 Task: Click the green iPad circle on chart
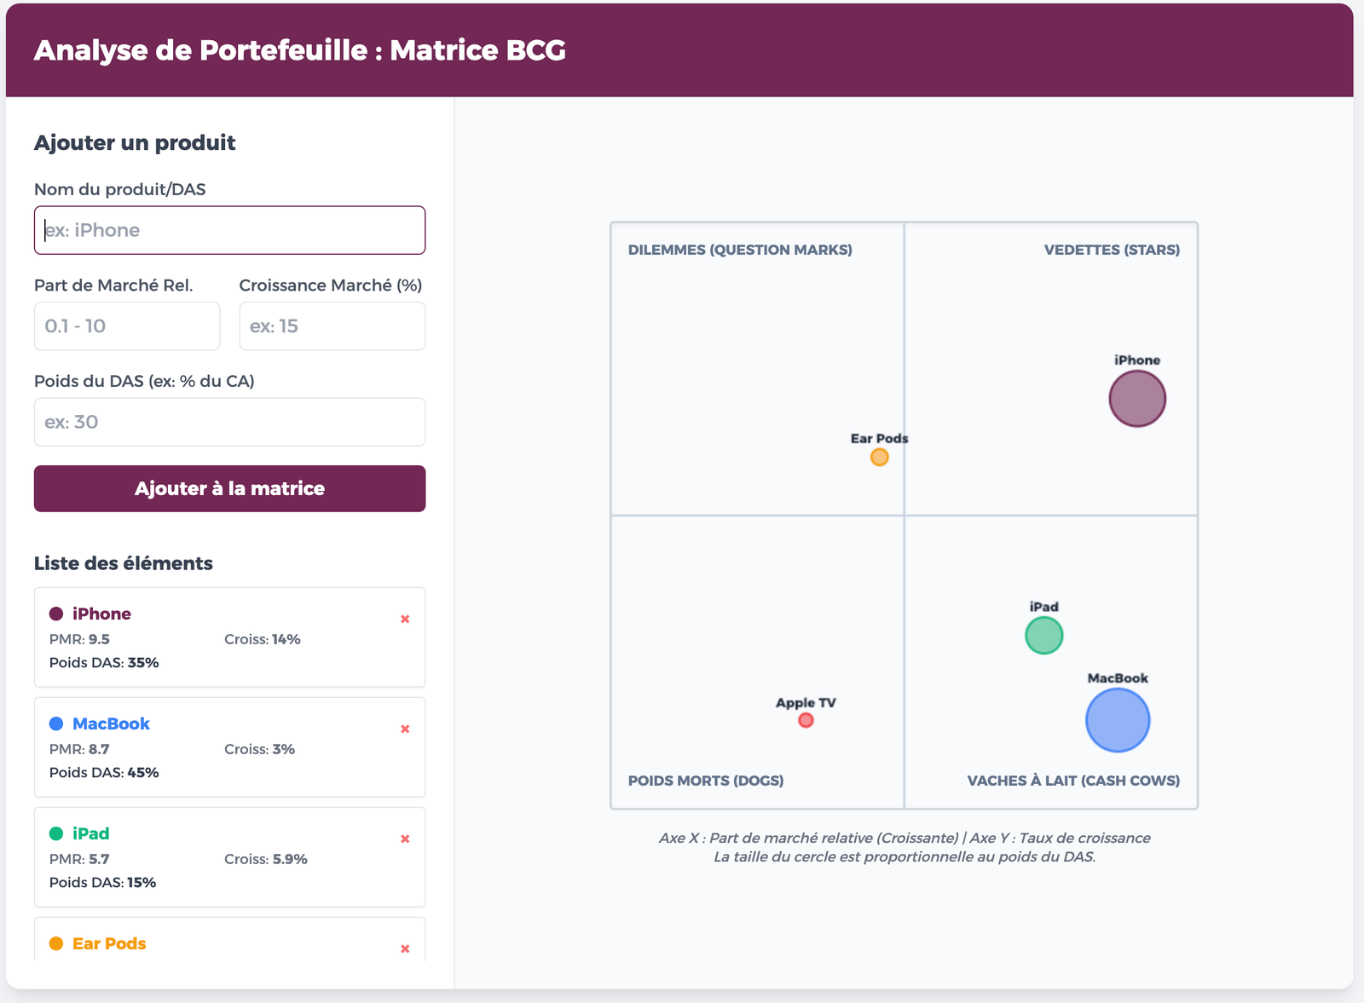pyautogui.click(x=1043, y=636)
